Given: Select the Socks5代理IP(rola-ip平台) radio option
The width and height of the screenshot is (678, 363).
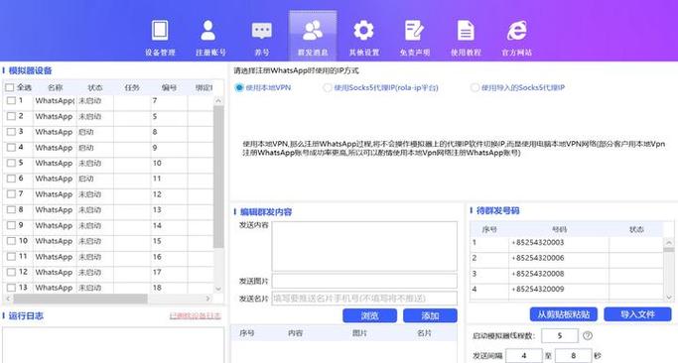Looking at the screenshot, I should point(328,87).
